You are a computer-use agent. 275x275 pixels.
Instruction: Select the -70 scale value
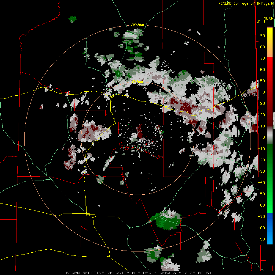pyautogui.click(x=261, y=217)
